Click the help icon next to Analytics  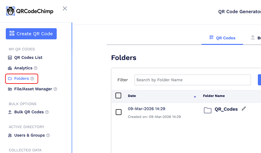point(36,68)
